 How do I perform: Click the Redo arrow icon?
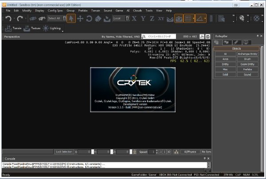[20, 18]
